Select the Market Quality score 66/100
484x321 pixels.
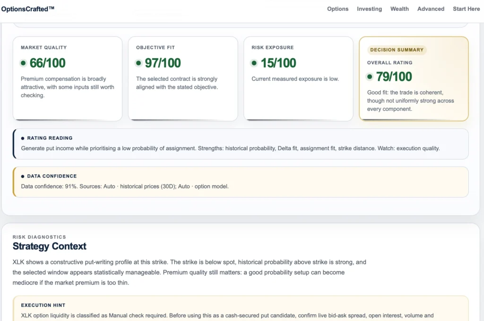point(48,63)
